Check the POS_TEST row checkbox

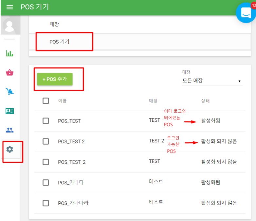click(46, 121)
